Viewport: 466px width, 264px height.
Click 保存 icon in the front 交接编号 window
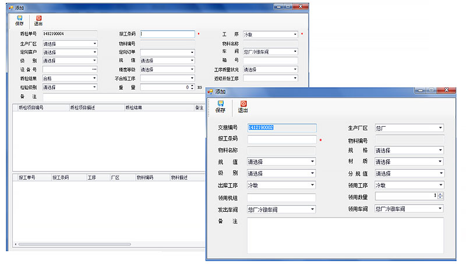(220, 106)
